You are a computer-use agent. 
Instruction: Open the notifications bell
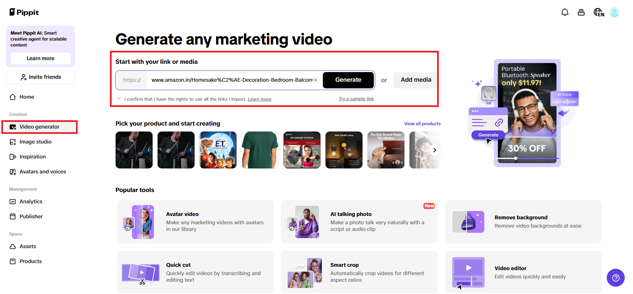tap(565, 12)
